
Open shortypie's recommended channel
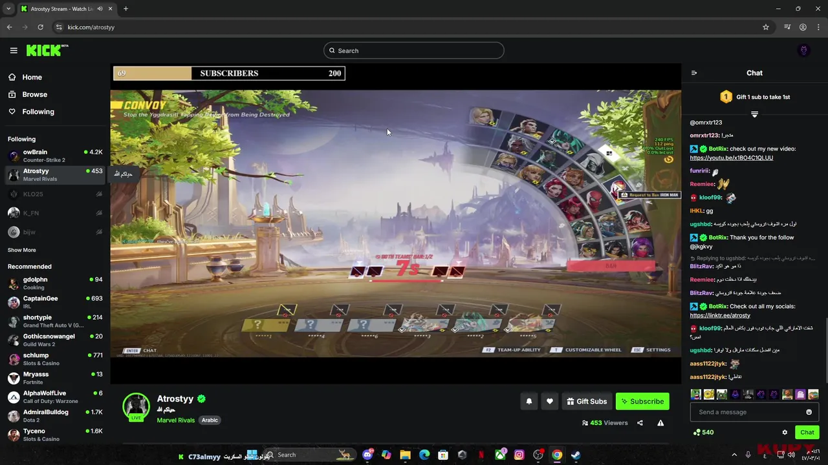[x=55, y=321]
